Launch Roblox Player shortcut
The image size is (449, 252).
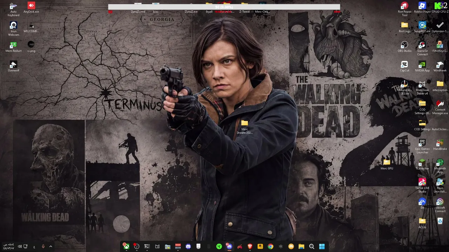422,8
